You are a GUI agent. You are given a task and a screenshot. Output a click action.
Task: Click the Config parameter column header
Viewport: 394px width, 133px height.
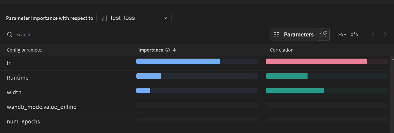(25, 50)
